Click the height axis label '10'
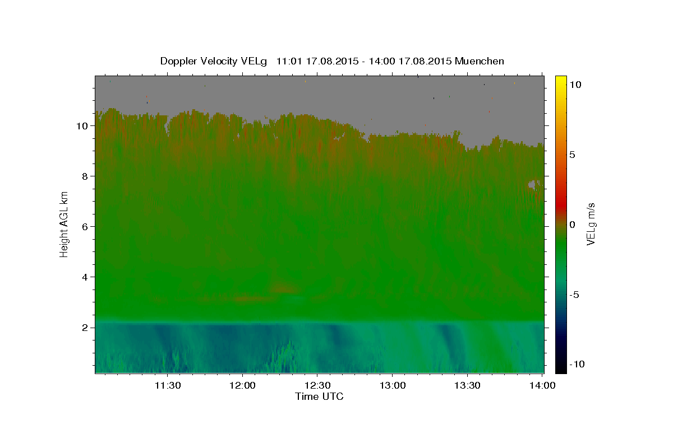This screenshot has height=448, width=673. (82, 125)
